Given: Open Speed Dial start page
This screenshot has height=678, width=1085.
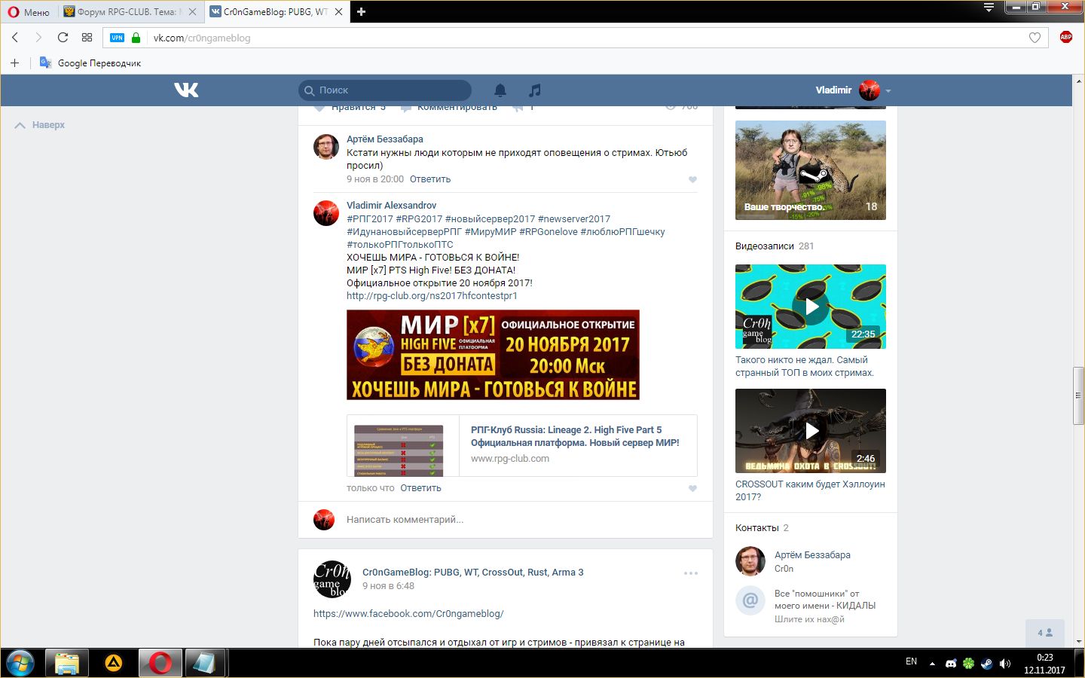Looking at the screenshot, I should point(87,38).
